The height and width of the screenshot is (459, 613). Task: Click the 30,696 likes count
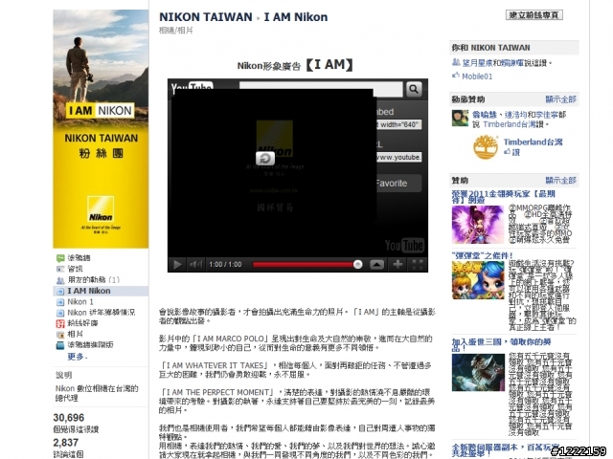pos(68,418)
